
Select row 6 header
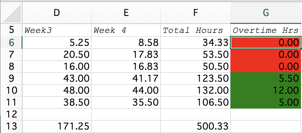tap(11, 43)
